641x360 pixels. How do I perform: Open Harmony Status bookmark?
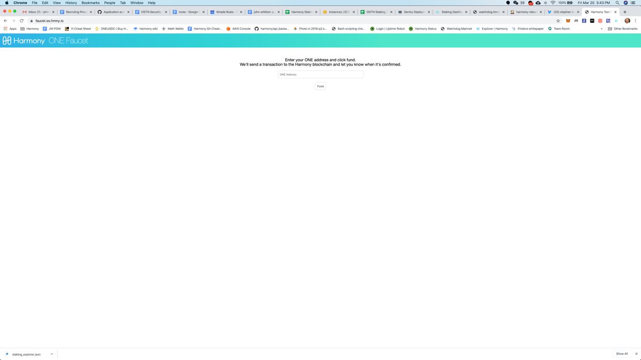tap(423, 28)
